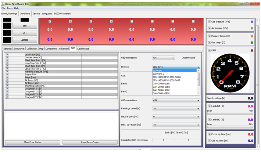Uncheck Gas temp. [C] checkbox
The height and width of the screenshot is (152, 261).
pos(210,43)
